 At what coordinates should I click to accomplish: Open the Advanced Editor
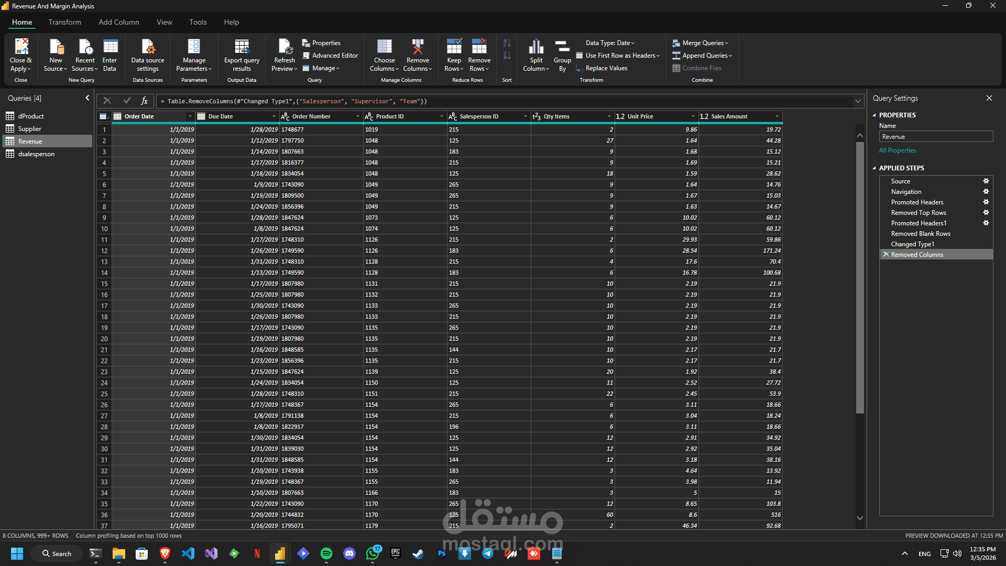[x=330, y=56]
